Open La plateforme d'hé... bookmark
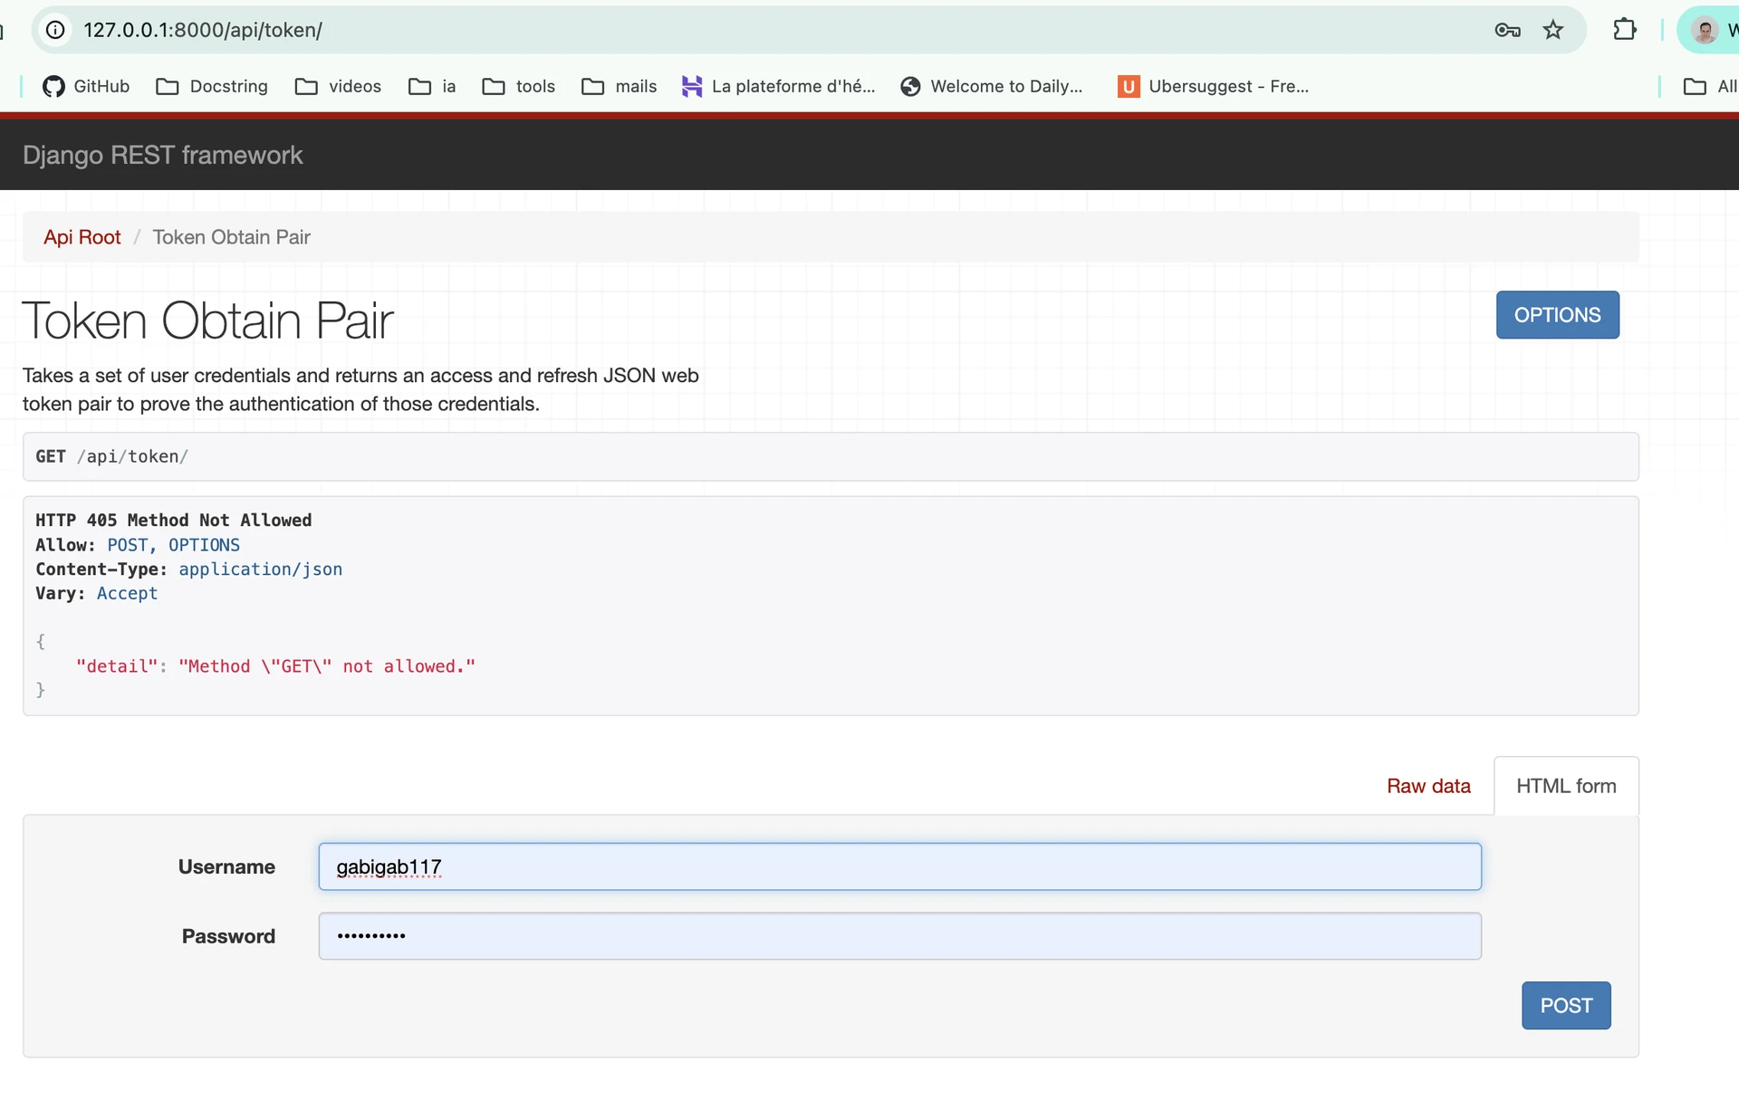 (x=779, y=86)
